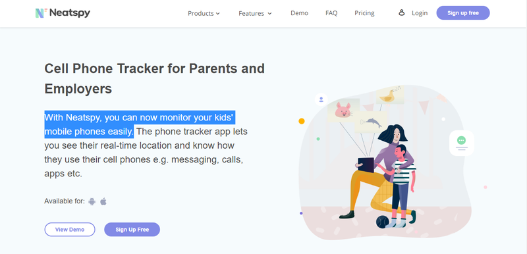Click the chevron arrow next to Products
The height and width of the screenshot is (254, 527).
(x=218, y=14)
